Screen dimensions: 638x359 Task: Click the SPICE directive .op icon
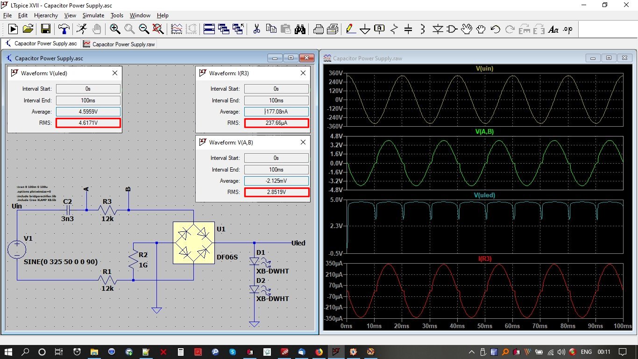click(x=567, y=29)
